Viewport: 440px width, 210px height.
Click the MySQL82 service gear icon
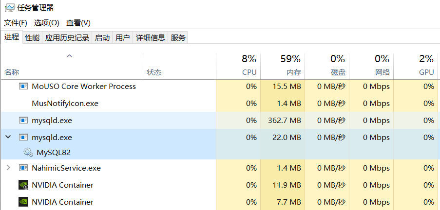(28, 152)
